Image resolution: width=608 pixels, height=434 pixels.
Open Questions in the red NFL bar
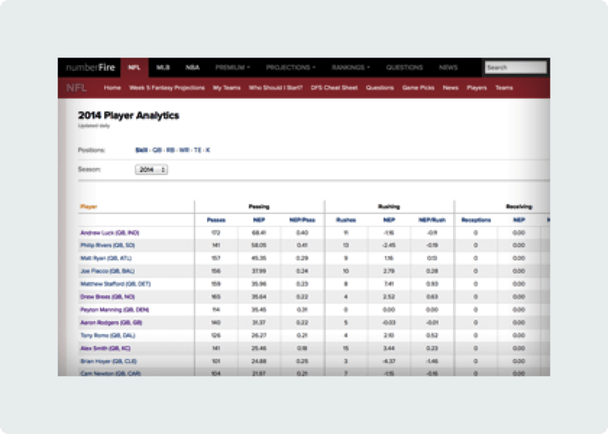379,88
